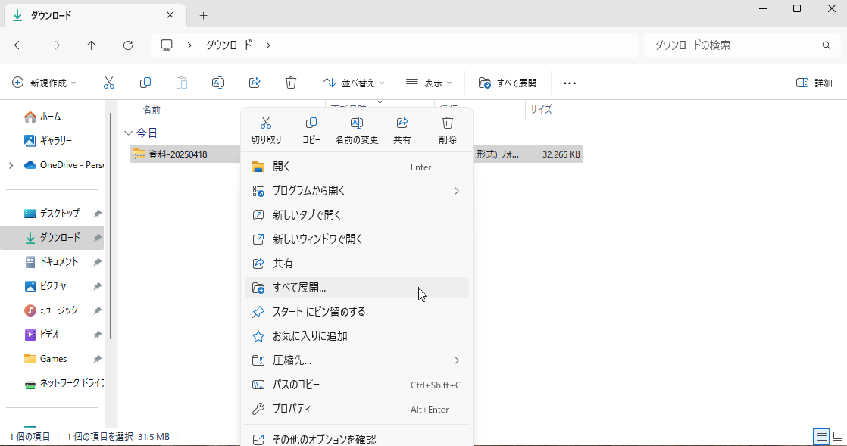Click the toolbar Delete trash icon
This screenshot has height=446, width=847.
tap(291, 83)
